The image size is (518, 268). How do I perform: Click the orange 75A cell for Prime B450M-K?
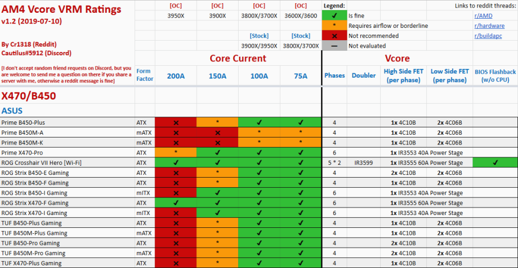tap(301, 143)
